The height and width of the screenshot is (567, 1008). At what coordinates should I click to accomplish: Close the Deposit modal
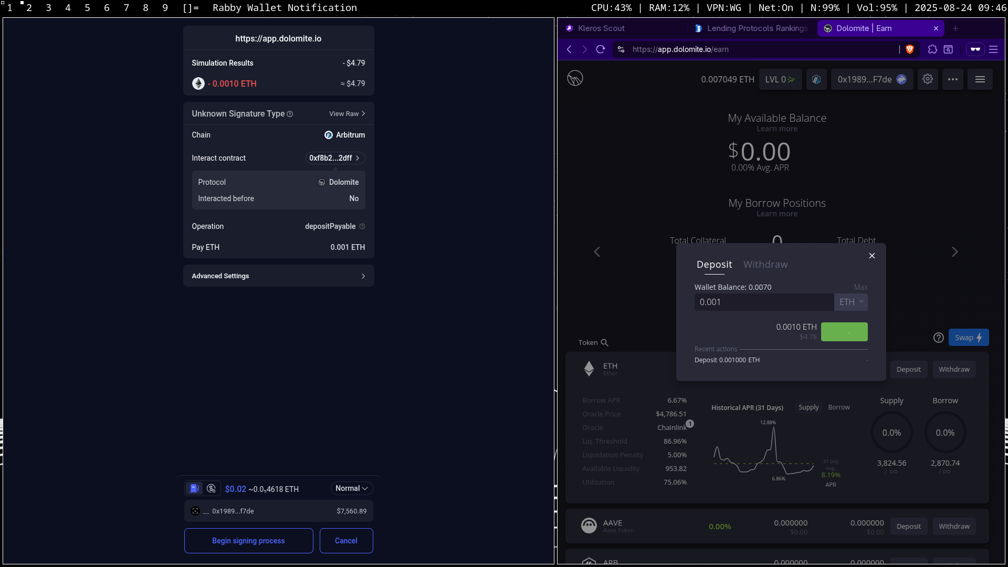(872, 256)
